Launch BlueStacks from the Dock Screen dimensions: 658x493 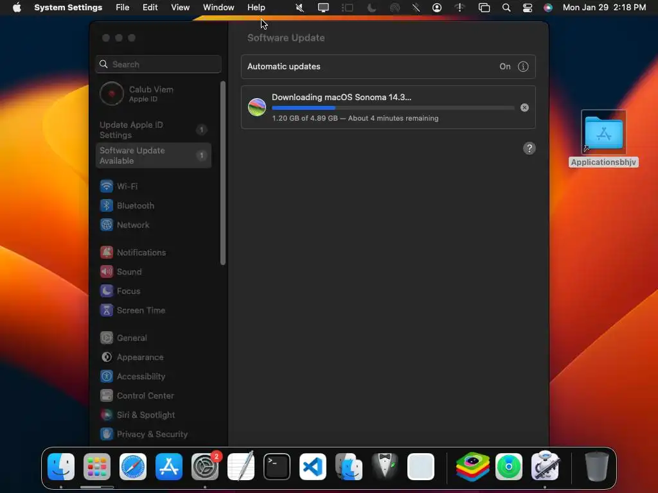pos(473,467)
